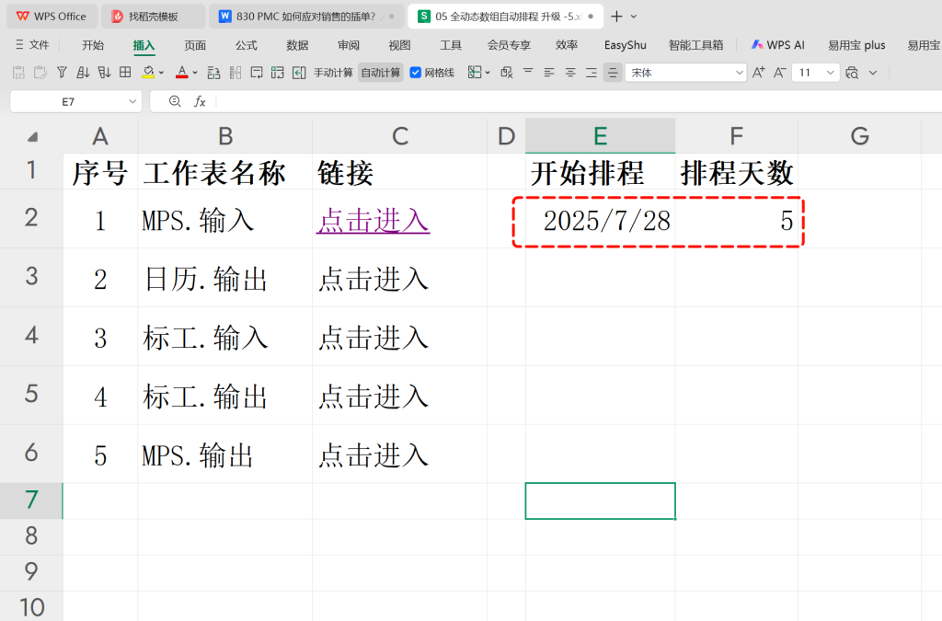Click the select-all corner triangle
The height and width of the screenshot is (621, 942).
tap(32, 137)
